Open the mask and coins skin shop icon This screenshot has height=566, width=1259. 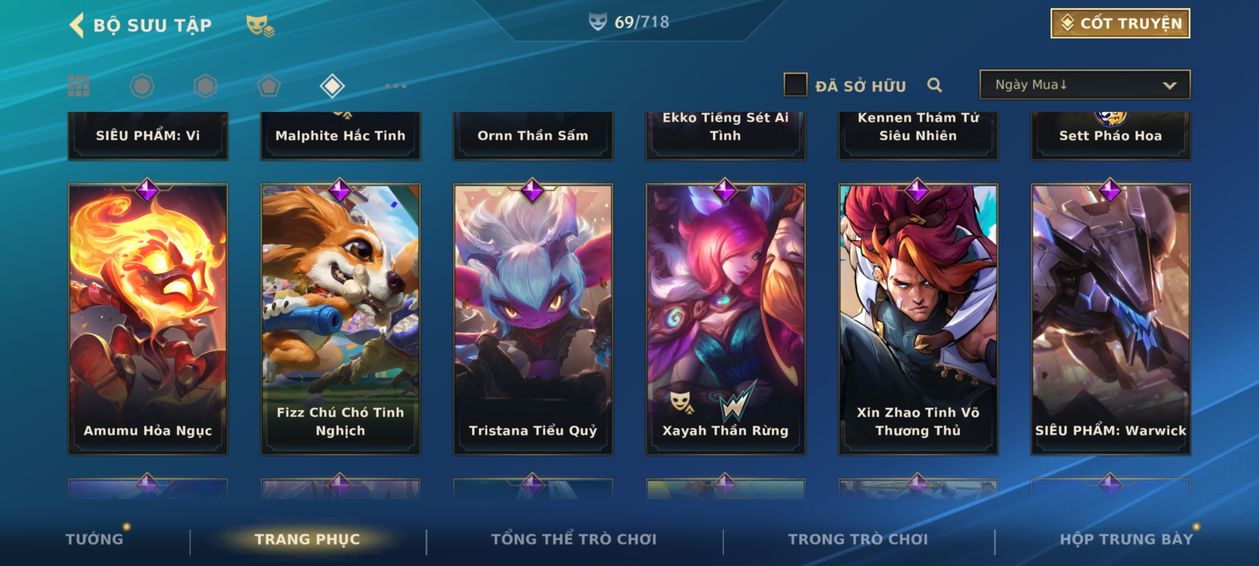coord(260,26)
